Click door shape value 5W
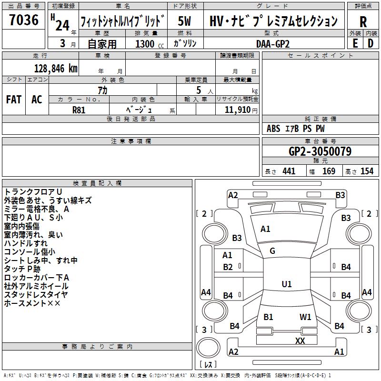This screenshot has height=381, width=381. coord(185,21)
